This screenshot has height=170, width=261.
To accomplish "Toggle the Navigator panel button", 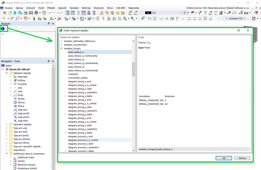I will click(x=68, y=13).
